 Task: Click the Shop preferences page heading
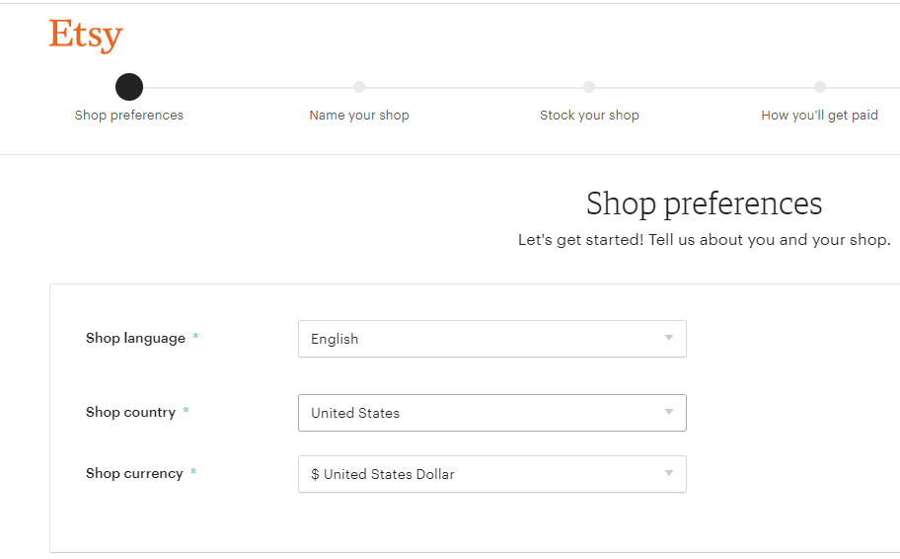704,203
